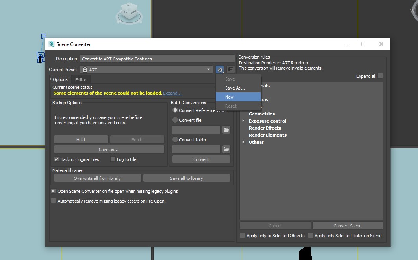Select the blue camera object in viewport
The width and height of the screenshot is (418, 260).
[40, 57]
